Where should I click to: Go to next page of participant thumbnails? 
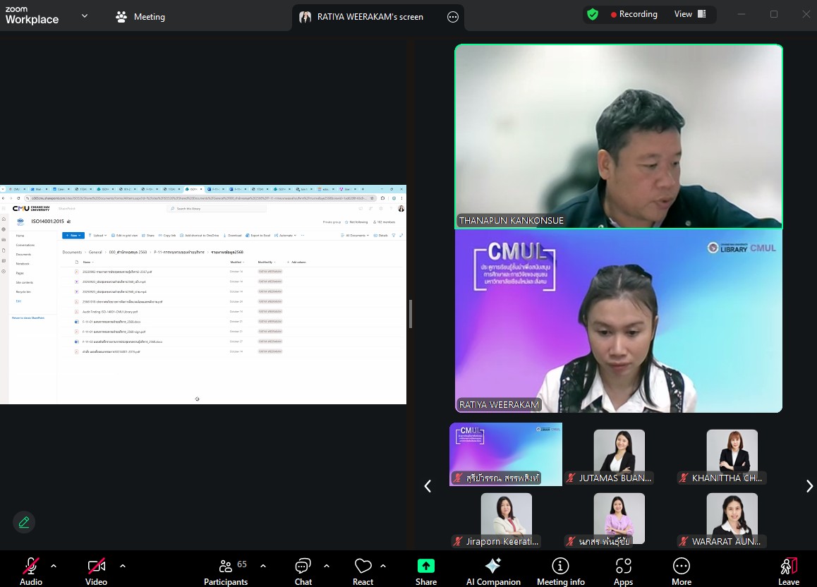pos(809,486)
